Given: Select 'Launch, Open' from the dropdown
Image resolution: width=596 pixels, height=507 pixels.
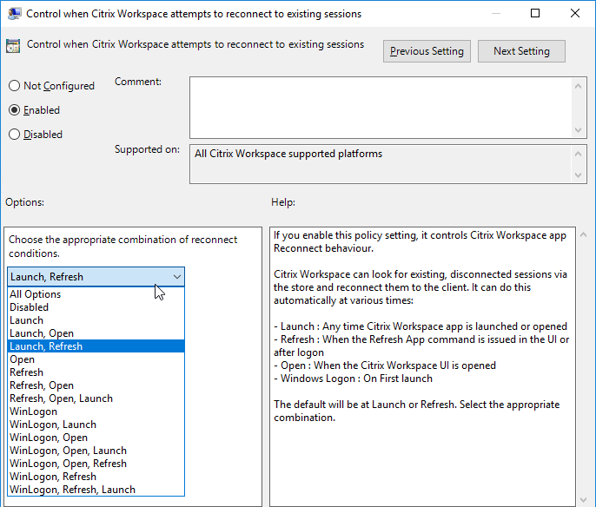Looking at the screenshot, I should coord(96,333).
